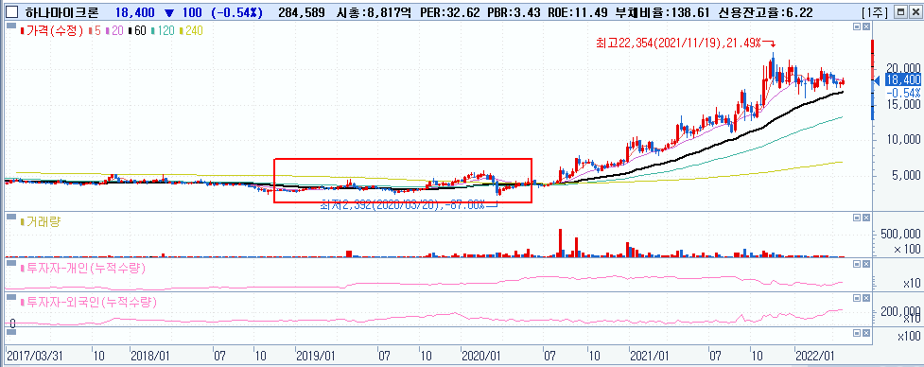This screenshot has height=367, width=924.
Task: Select the 투자자-외국인(누적수량) indicator label
Action: pos(89,303)
